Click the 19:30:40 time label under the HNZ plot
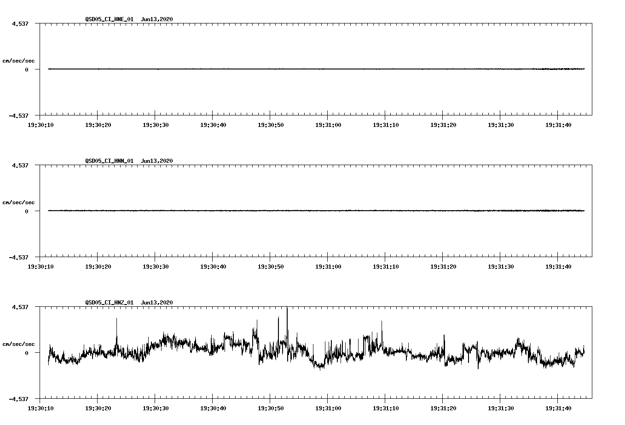This screenshot has width=625, height=425. (213, 408)
